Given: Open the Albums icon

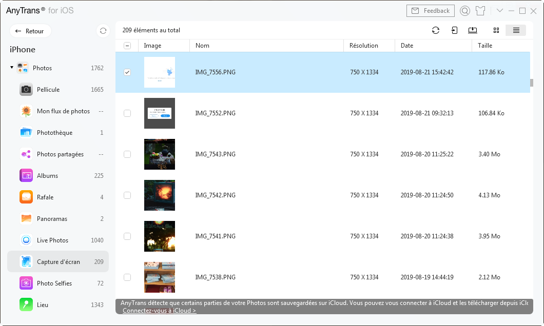Looking at the screenshot, I should [26, 176].
